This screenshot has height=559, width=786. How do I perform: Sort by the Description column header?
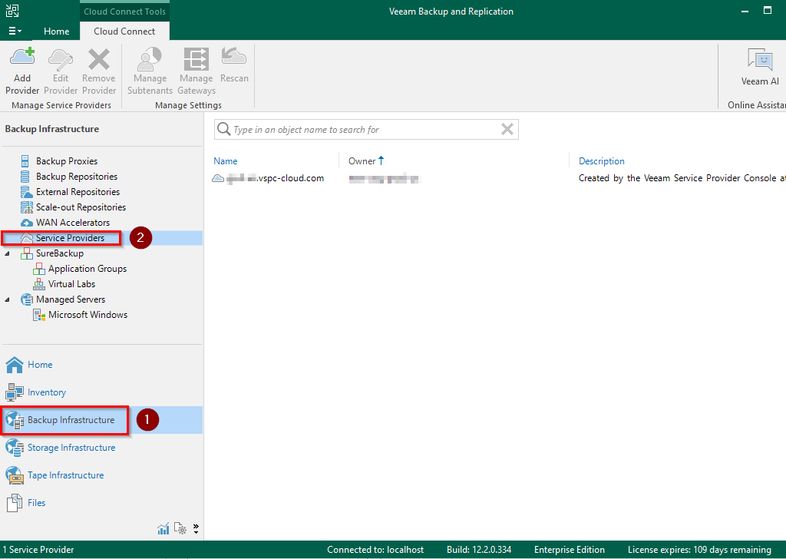click(602, 161)
